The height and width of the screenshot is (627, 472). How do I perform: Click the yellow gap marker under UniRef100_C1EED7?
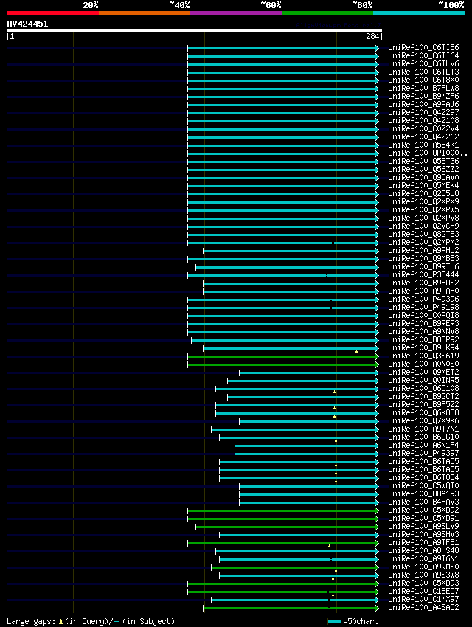pyautogui.click(x=333, y=595)
